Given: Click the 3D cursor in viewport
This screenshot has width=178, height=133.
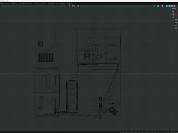Looking at the screenshot, I should pyautogui.click(x=100, y=102).
